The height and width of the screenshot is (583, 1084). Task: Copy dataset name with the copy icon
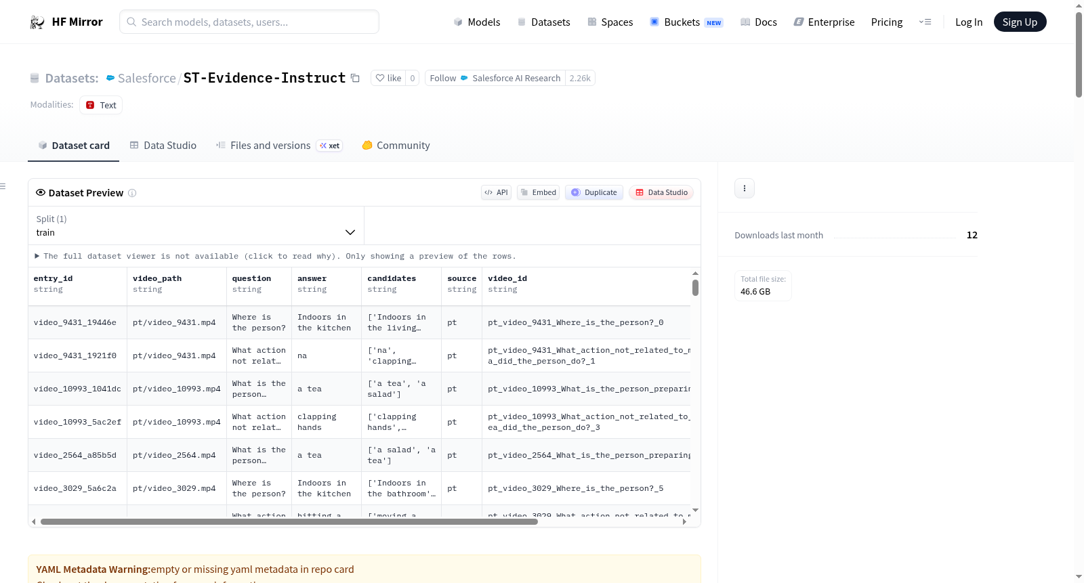355,78
